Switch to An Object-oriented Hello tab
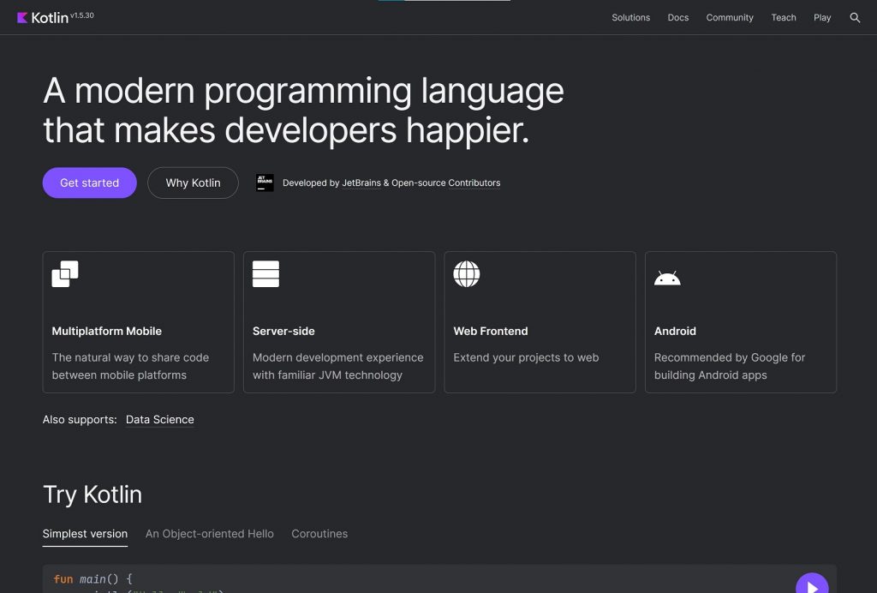Viewport: 877px width, 593px height. pos(210,534)
